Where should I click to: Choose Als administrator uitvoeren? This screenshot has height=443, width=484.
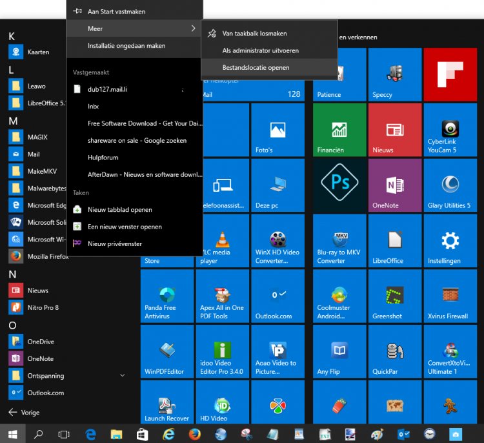[x=260, y=50]
